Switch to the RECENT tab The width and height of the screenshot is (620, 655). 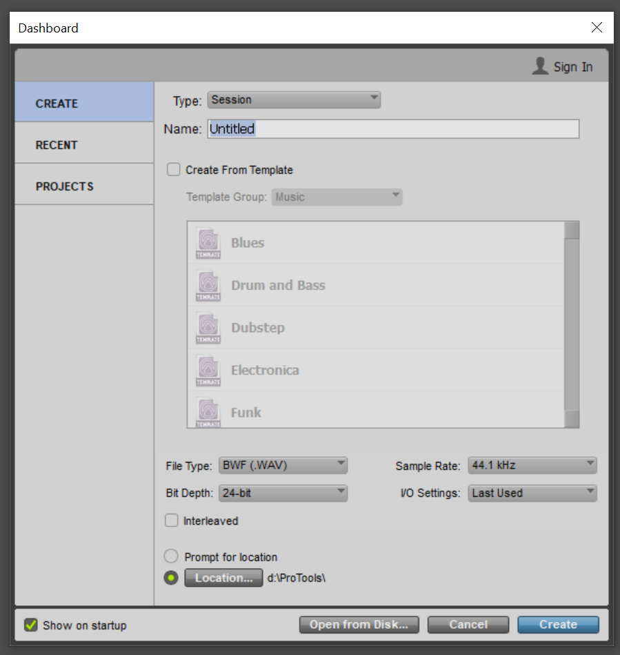click(84, 144)
